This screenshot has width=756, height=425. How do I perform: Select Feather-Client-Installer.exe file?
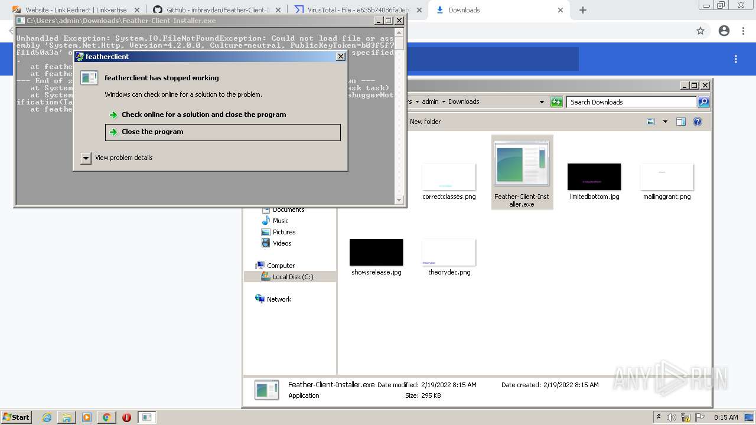tap(522, 172)
